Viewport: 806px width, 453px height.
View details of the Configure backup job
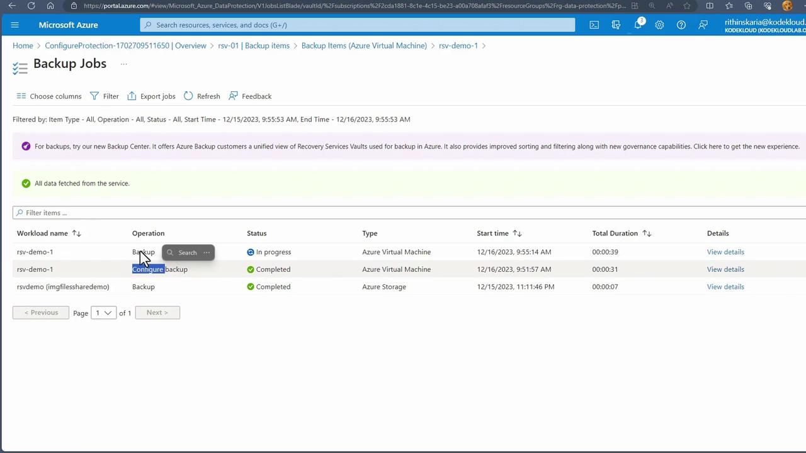point(725,269)
